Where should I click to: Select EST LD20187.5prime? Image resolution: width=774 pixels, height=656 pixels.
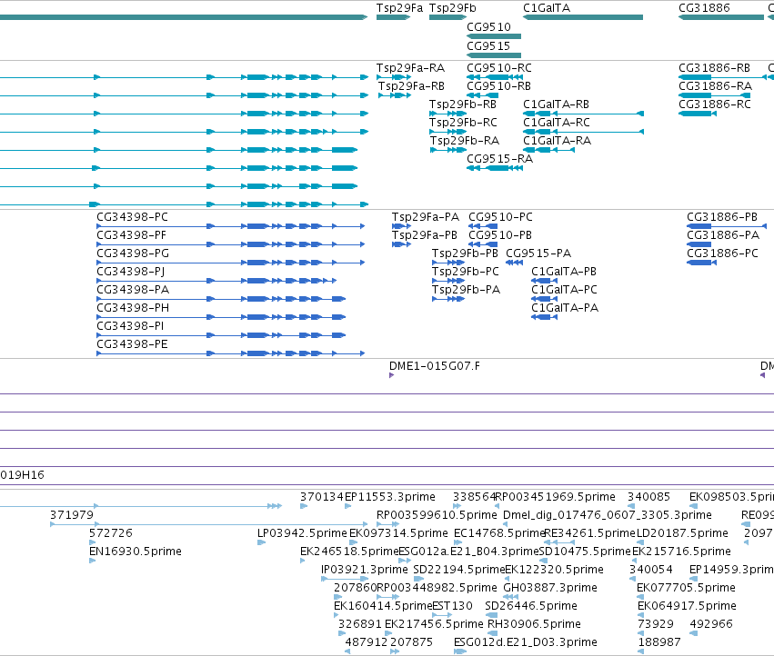click(682, 533)
